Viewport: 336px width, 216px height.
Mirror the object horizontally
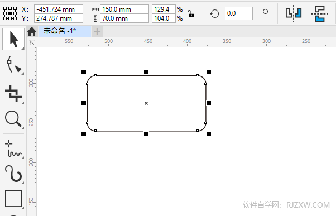(x=294, y=13)
